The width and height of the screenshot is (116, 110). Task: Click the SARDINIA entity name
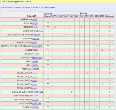coord(28,107)
